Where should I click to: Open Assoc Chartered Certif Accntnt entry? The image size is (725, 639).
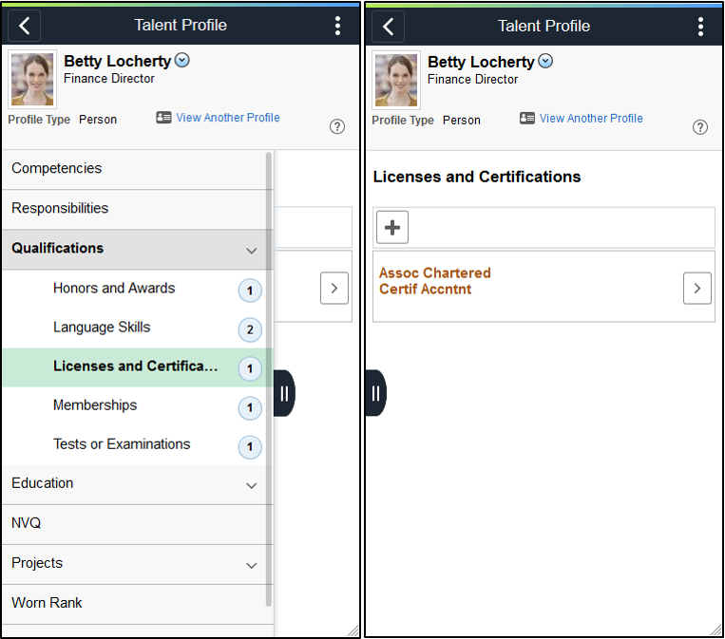coord(696,288)
